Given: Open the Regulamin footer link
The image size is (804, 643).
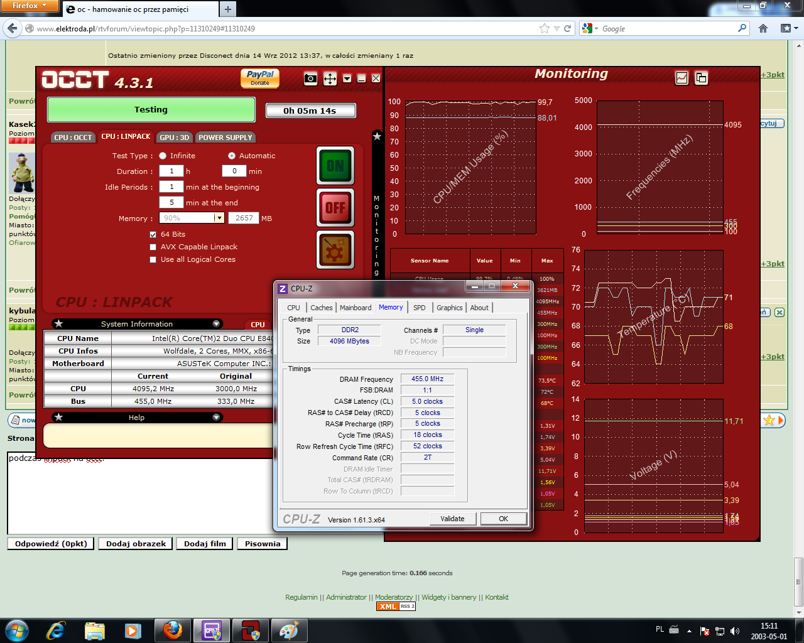Looking at the screenshot, I should click(x=301, y=597).
